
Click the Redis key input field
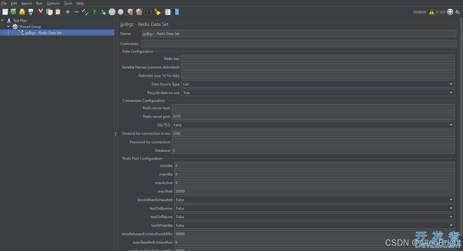(318, 59)
